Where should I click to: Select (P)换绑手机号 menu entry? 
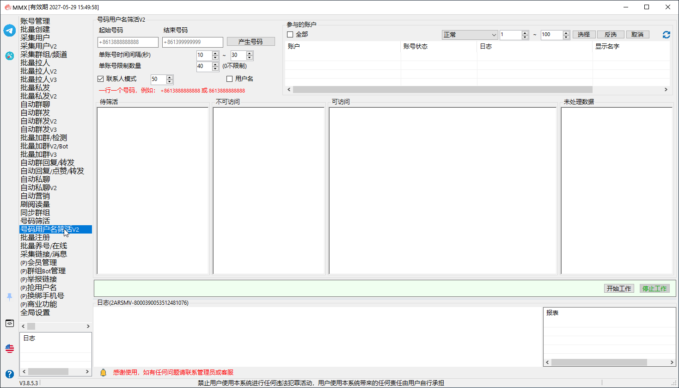(42, 296)
